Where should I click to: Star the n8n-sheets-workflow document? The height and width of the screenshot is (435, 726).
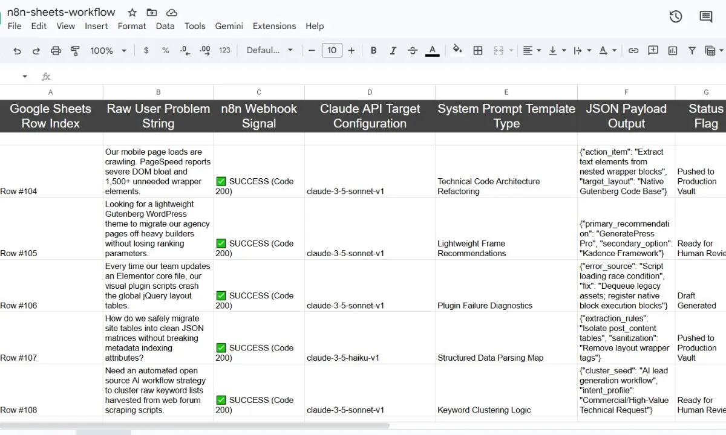click(x=132, y=13)
